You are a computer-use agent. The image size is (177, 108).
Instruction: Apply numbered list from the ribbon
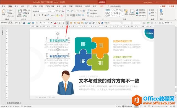click(72, 11)
